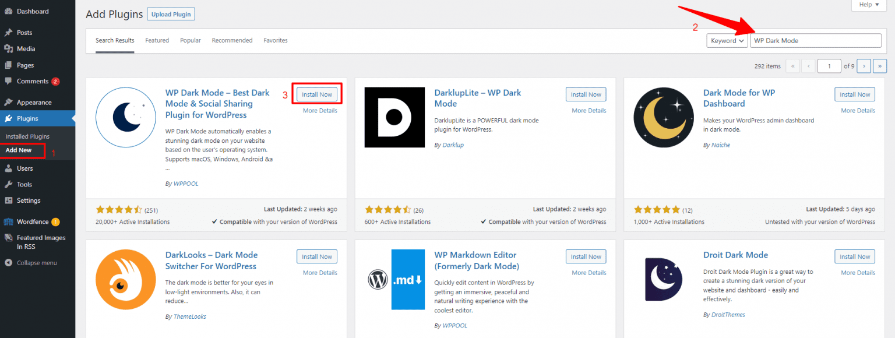Image resolution: width=895 pixels, height=338 pixels.
Task: Install the DarkLooks plugin
Action: [x=317, y=256]
